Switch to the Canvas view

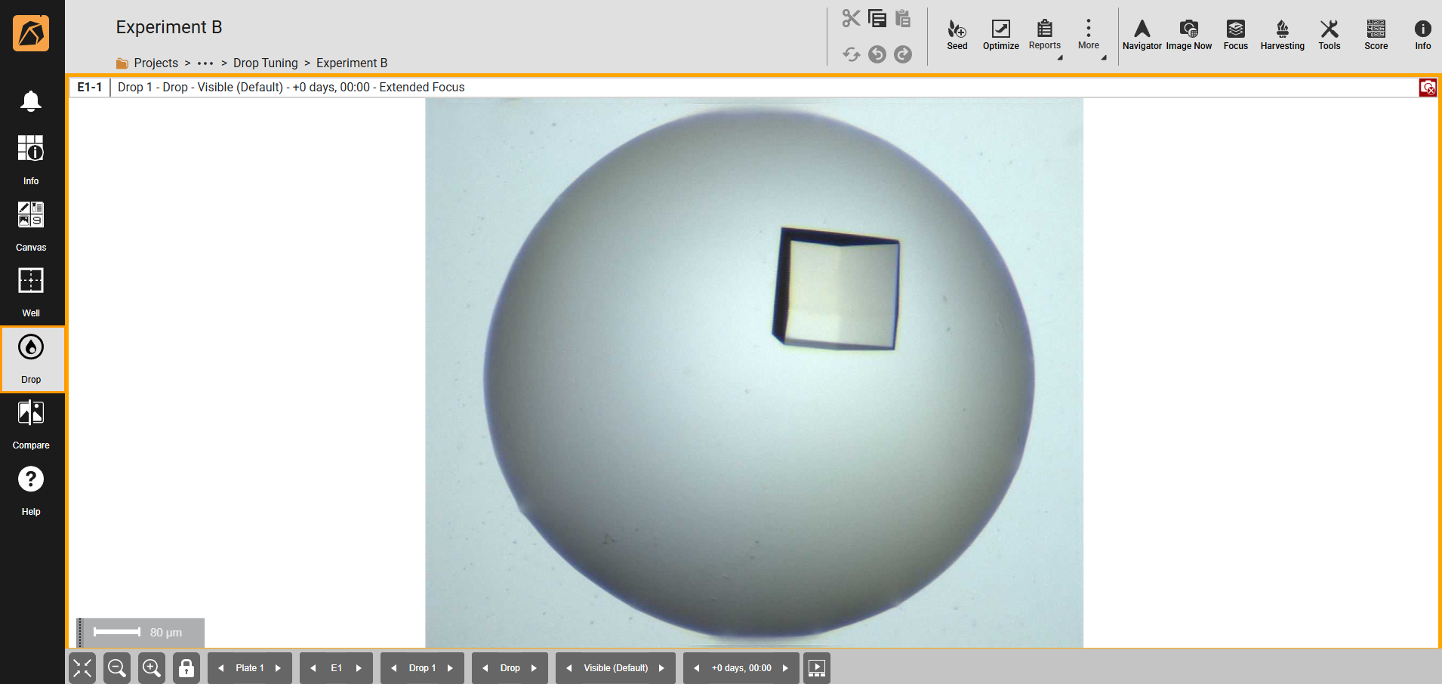(31, 225)
